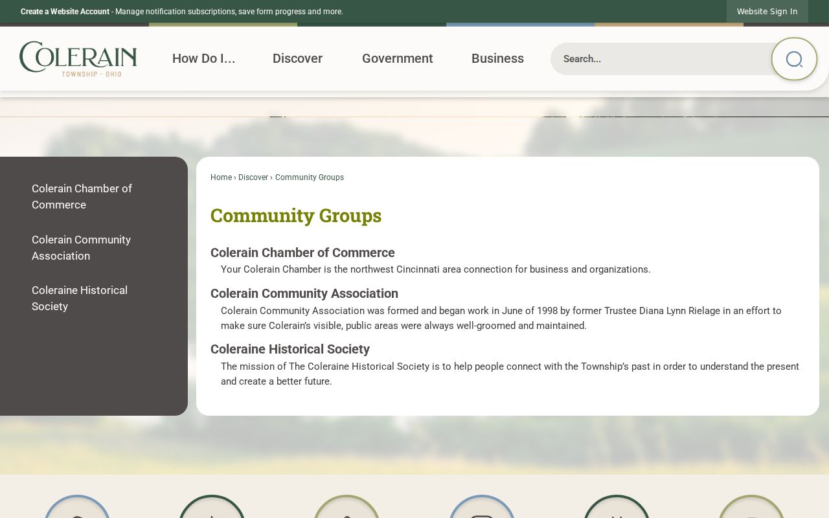The image size is (829, 518).
Task: Focus the Search text field
Action: (x=661, y=59)
